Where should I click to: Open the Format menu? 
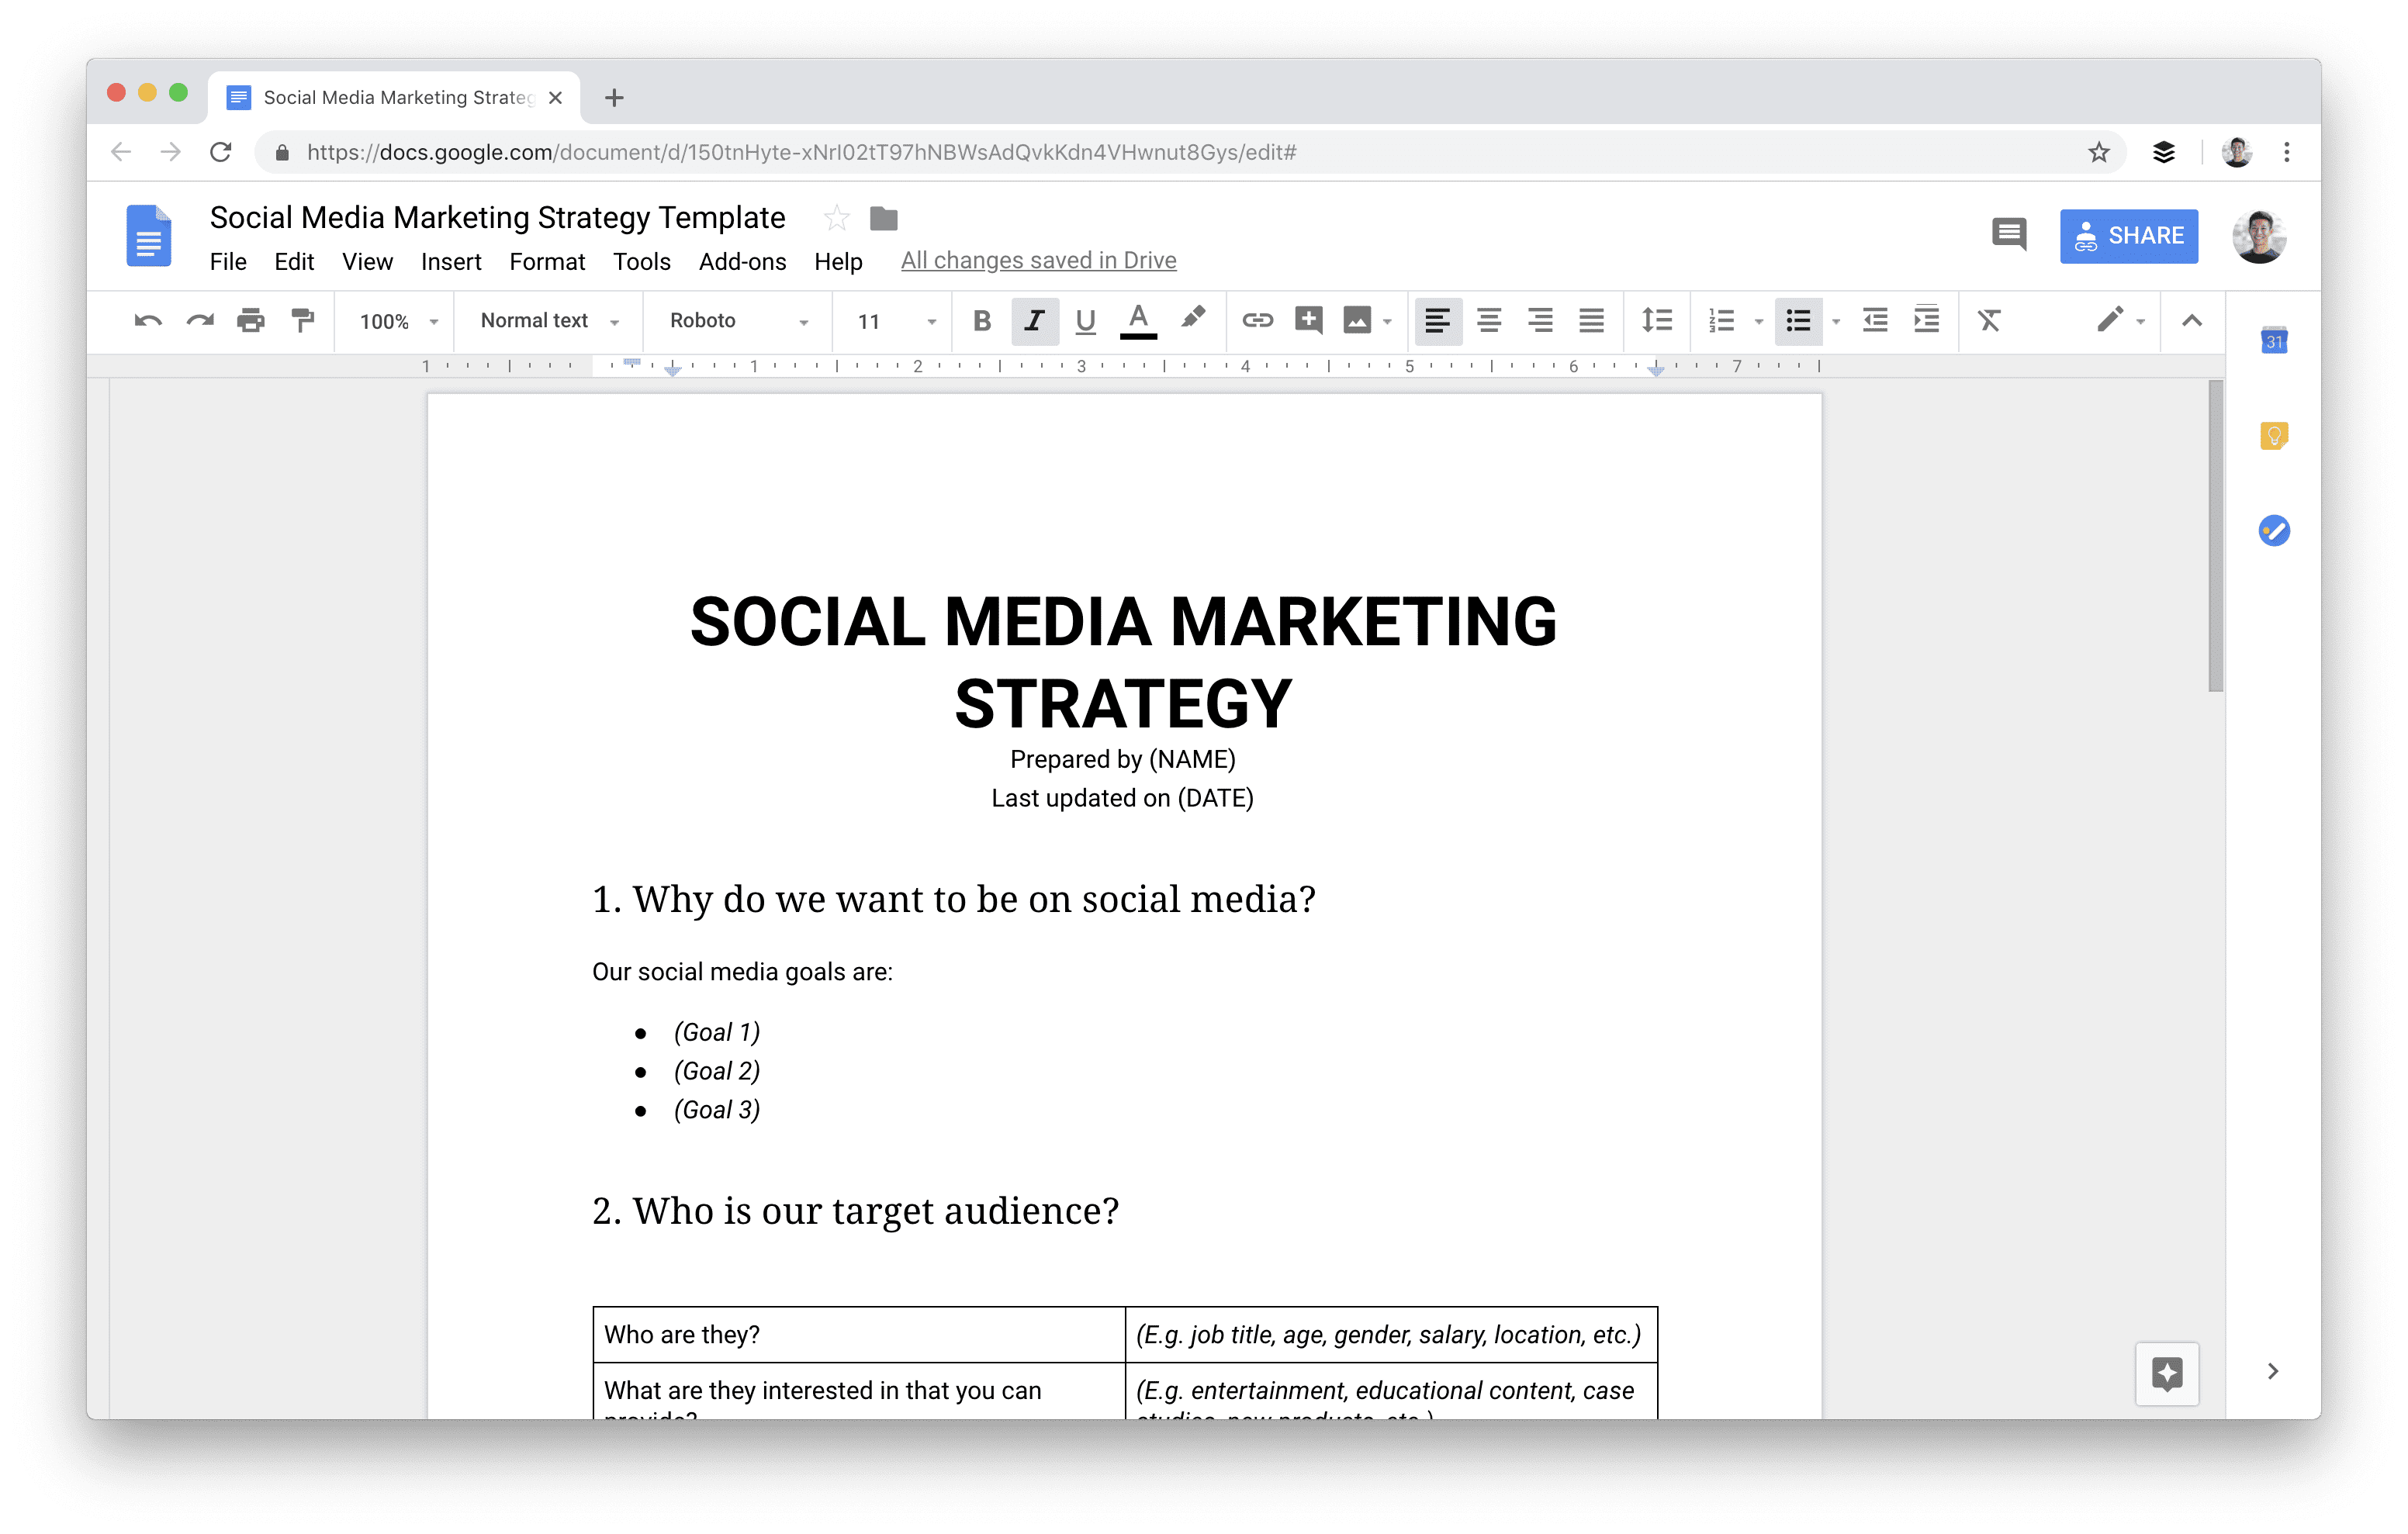click(x=547, y=262)
